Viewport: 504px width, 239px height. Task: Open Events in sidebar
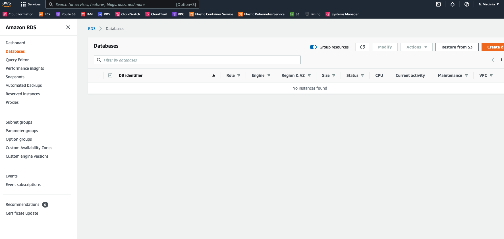pyautogui.click(x=12, y=176)
